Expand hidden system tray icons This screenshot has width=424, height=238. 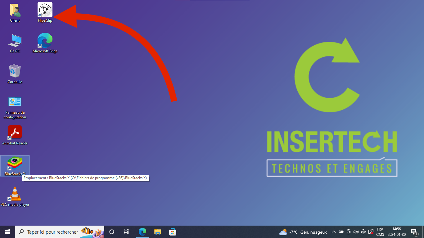[x=334, y=232]
